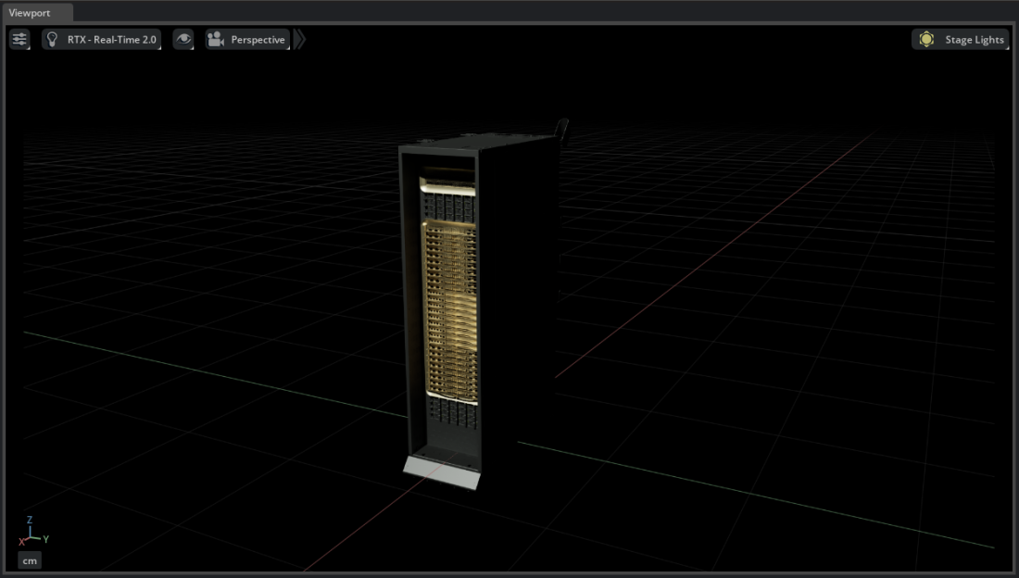The image size is (1019, 578).
Task: Select the camera icon next to Perspective
Action: point(215,39)
